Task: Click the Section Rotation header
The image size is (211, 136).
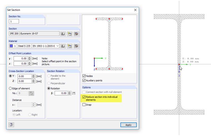Action: 63,71
